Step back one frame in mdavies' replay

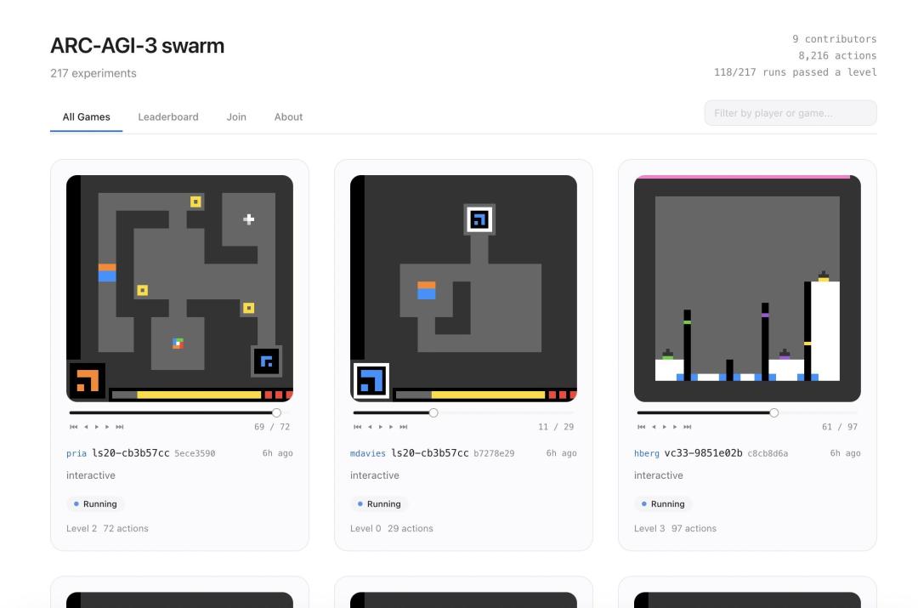369,427
